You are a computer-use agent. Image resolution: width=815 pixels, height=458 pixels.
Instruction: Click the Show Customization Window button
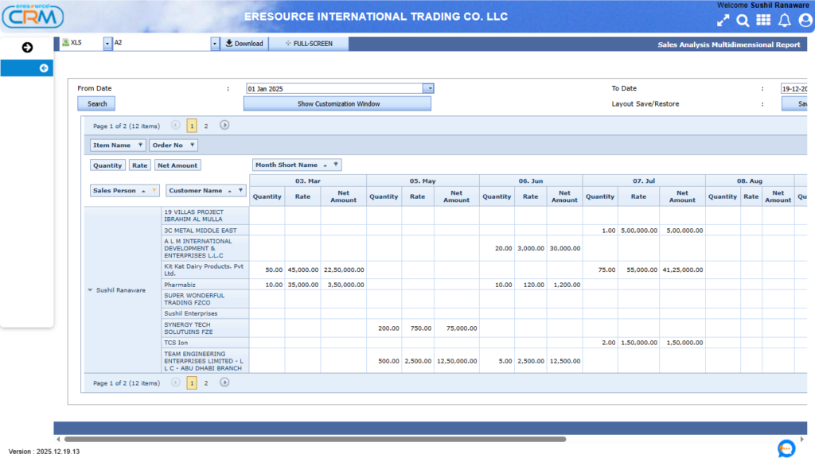[x=336, y=103]
